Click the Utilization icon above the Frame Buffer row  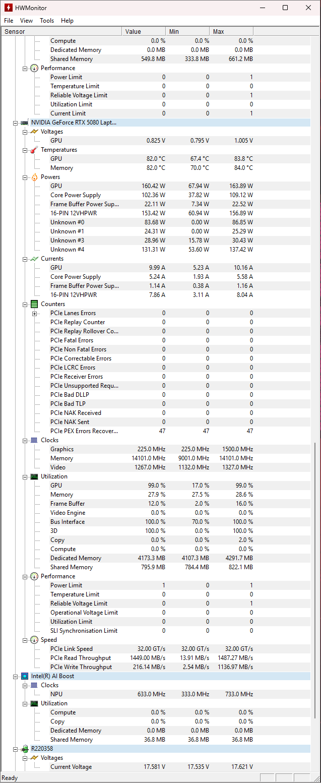(x=34, y=476)
